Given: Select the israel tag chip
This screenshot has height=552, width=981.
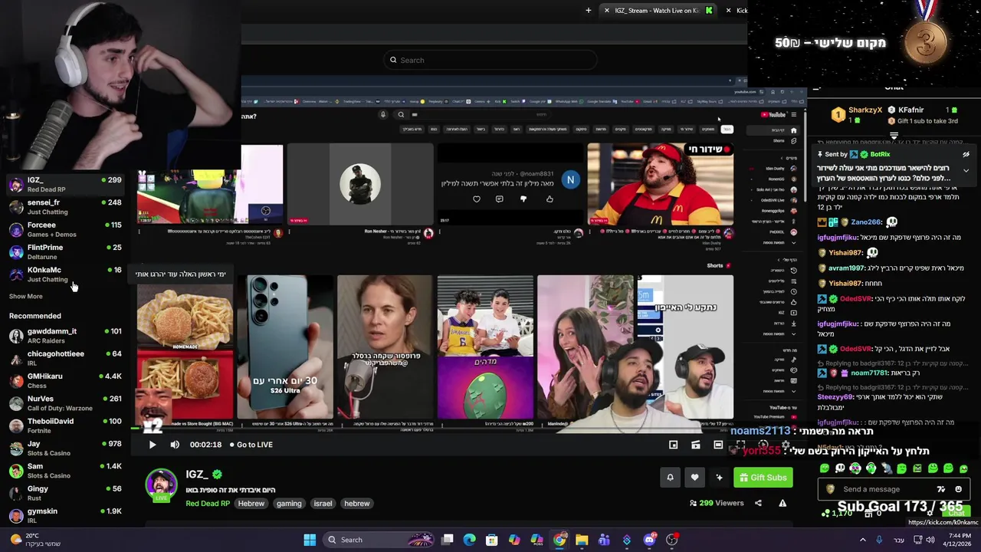Looking at the screenshot, I should tap(323, 504).
